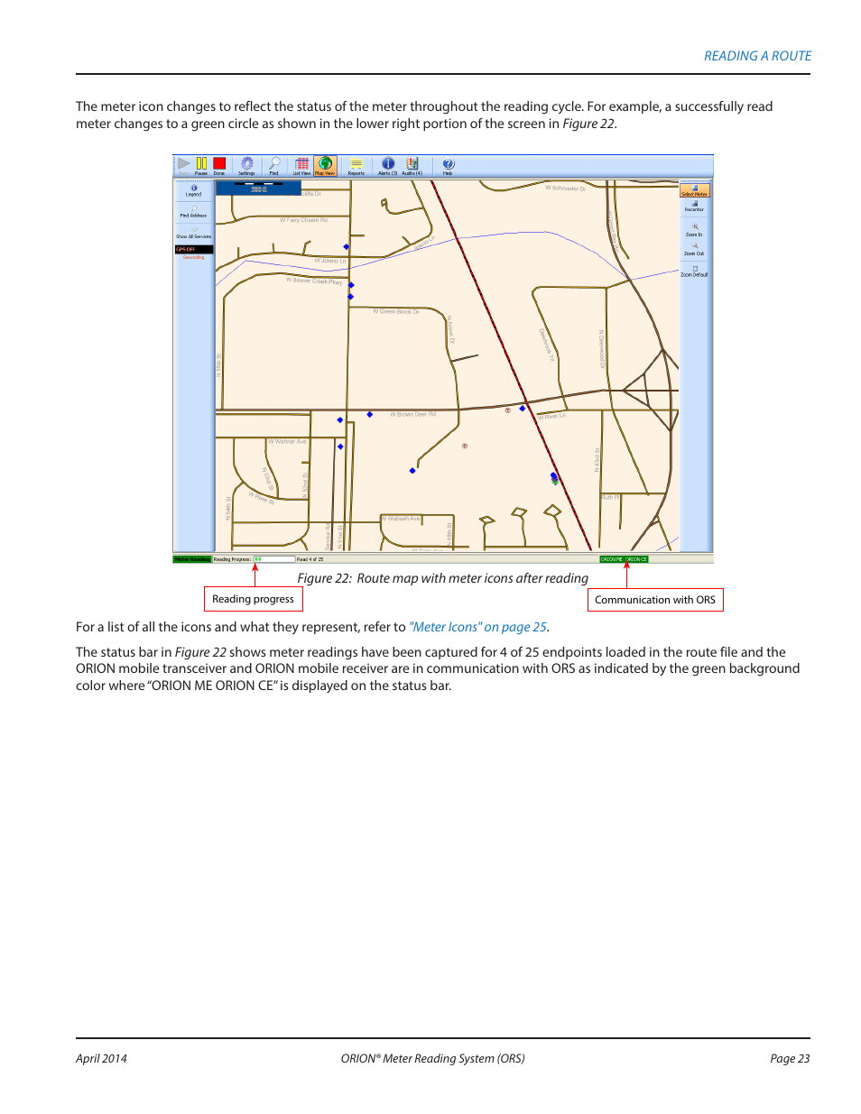This screenshot has width=861, height=1114.
Task: Open the Find magnifier tool
Action: 274,165
